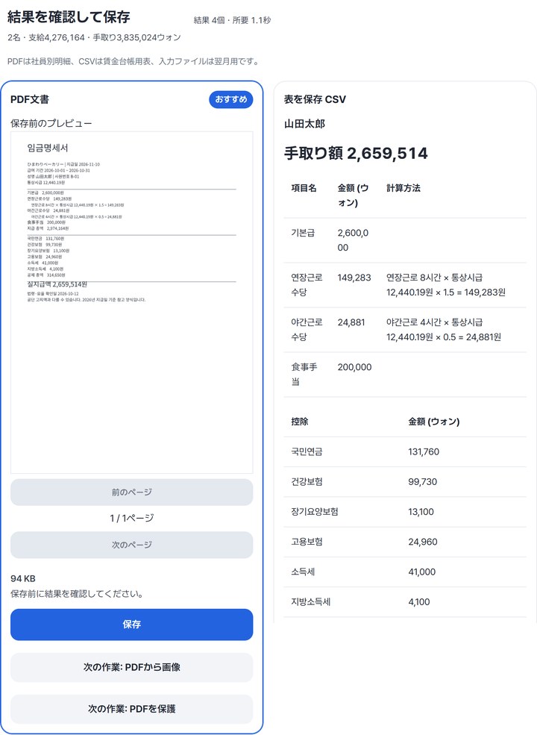Viewport: 537px width, 735px height.
Task: Click the 金額 (ウォン) header in the deduction table
Action: [x=434, y=422]
